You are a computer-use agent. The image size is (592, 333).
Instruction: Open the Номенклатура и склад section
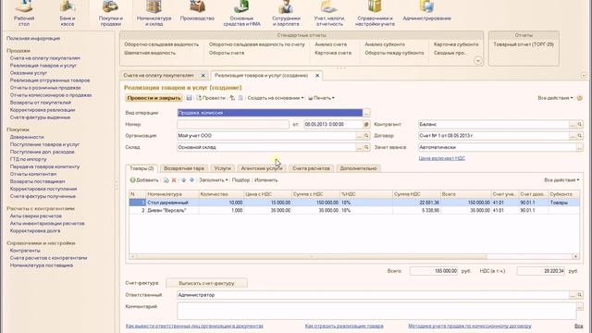[x=154, y=14]
